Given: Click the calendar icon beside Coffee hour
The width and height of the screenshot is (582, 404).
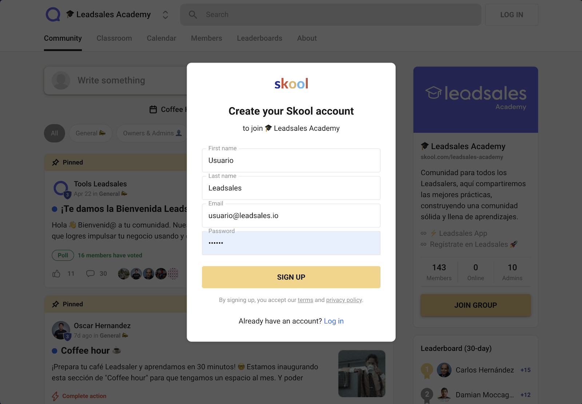Looking at the screenshot, I should tap(153, 109).
